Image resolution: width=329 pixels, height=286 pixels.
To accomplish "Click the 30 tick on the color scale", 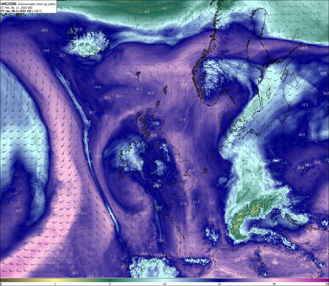I will pyautogui.click(x=274, y=284).
